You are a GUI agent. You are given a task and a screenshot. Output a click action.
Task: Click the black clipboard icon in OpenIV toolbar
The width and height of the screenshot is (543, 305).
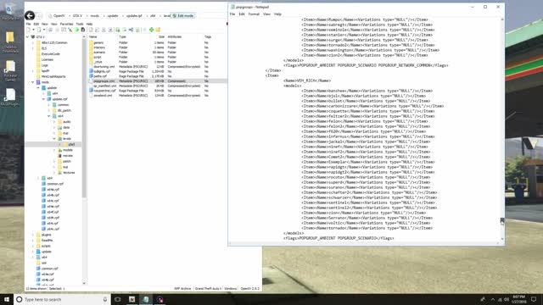83,30
